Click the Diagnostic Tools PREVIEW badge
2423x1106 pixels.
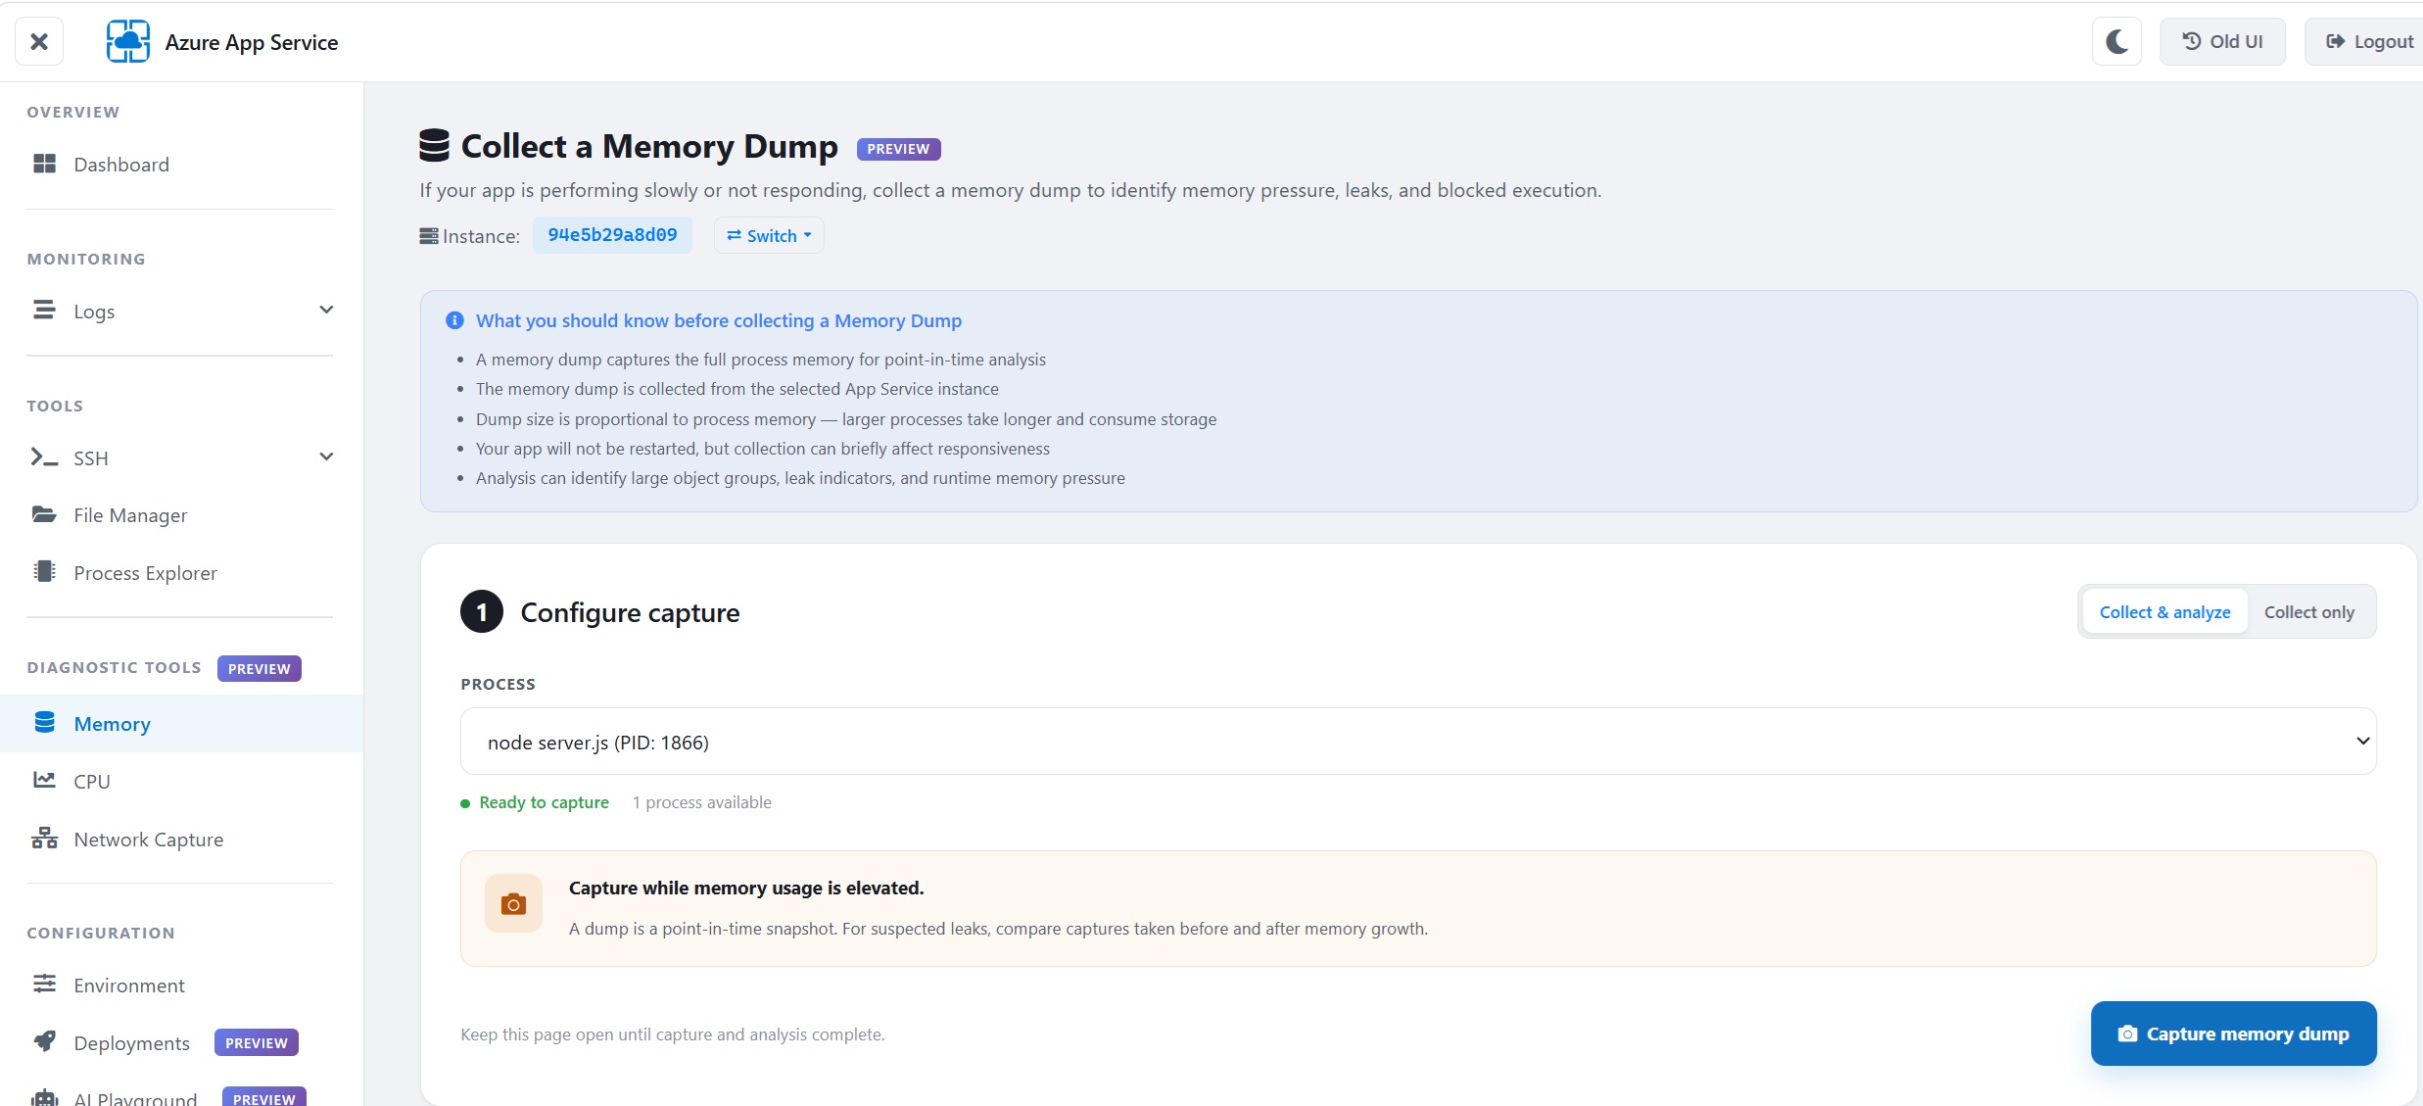click(260, 669)
